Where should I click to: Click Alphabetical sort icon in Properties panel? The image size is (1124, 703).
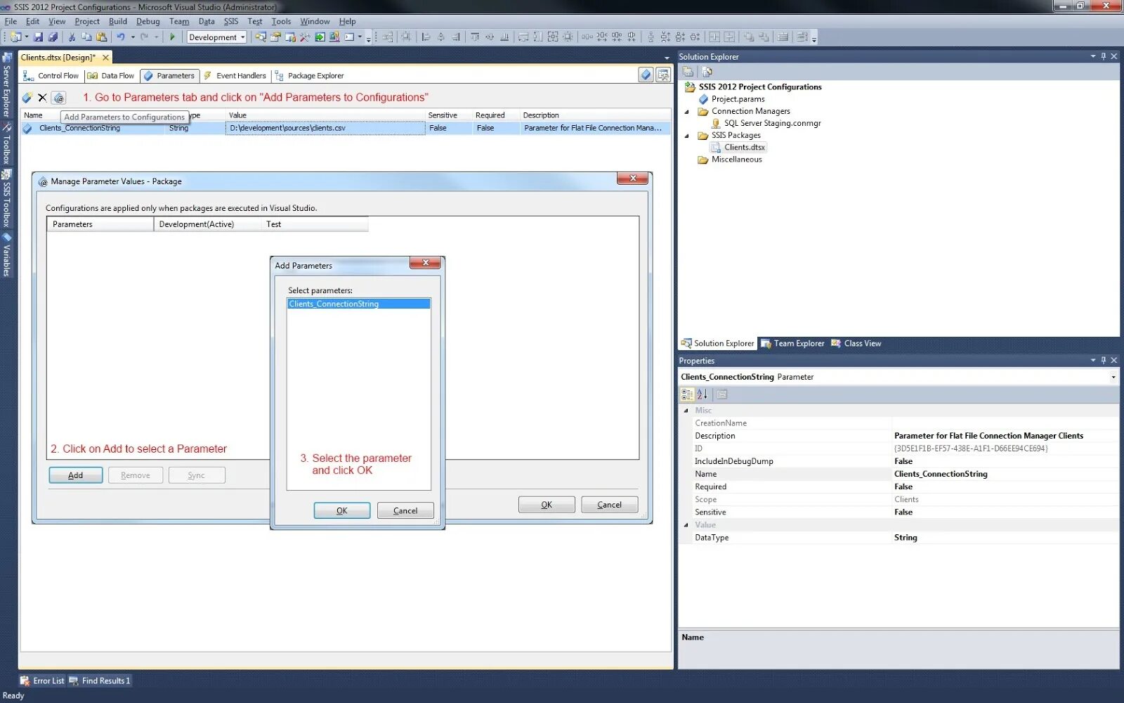point(702,394)
